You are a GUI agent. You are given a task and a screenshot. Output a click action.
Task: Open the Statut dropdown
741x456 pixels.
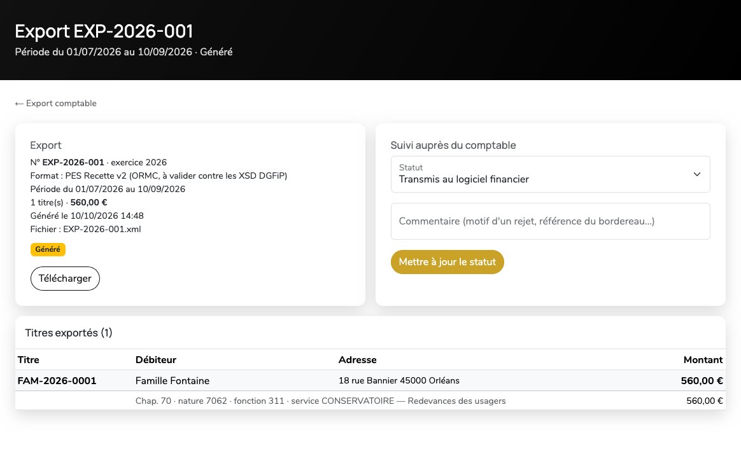(550, 174)
